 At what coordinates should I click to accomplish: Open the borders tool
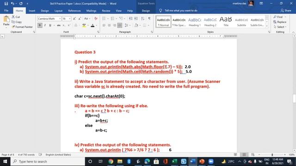(145, 25)
